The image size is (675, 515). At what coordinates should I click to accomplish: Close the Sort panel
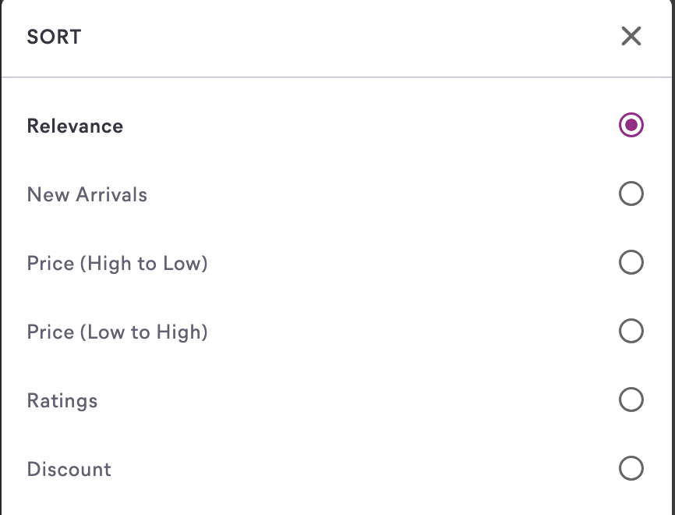coord(631,36)
